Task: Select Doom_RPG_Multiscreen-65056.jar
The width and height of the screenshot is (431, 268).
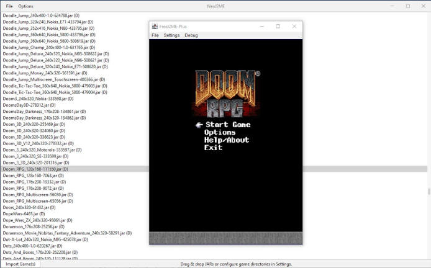Action: pyautogui.click(x=38, y=201)
